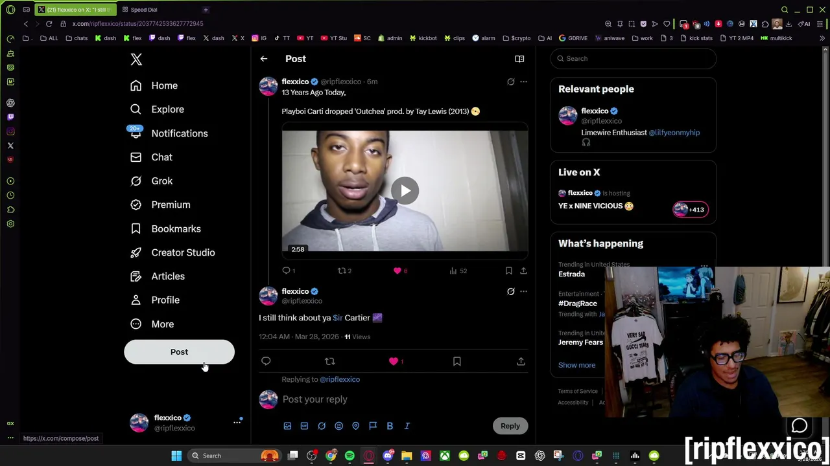Open Home in X sidebar
Viewport: 830px width, 466px height.
[x=154, y=85]
